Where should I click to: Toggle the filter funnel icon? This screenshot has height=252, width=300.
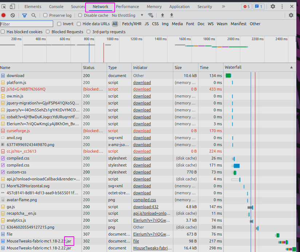tap(24, 15)
